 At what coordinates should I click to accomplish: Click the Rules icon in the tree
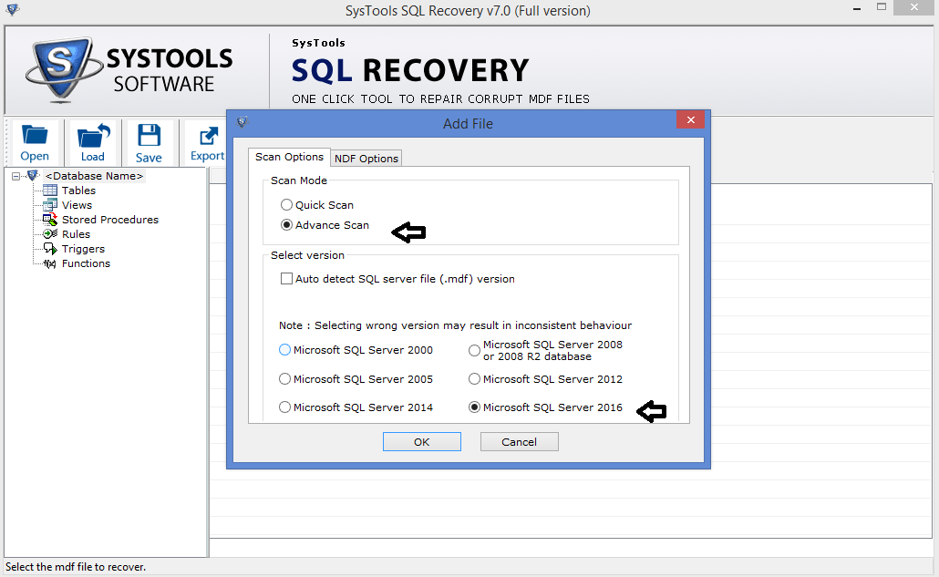coord(50,234)
